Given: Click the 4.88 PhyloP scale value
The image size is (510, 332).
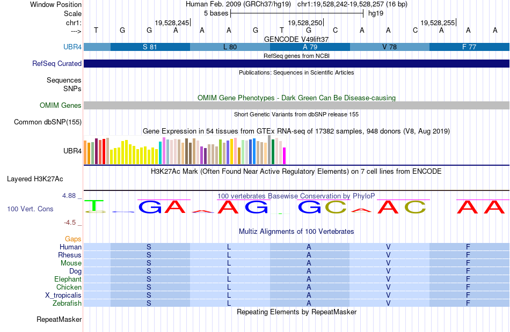Looking at the screenshot, I should [x=69, y=196].
